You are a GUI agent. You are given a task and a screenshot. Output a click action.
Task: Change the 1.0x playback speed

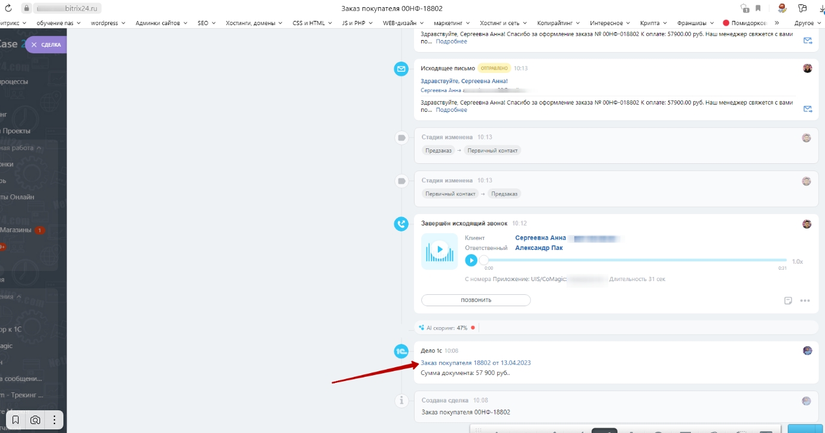[797, 261]
